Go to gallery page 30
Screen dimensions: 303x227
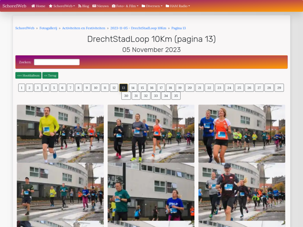(x=126, y=96)
